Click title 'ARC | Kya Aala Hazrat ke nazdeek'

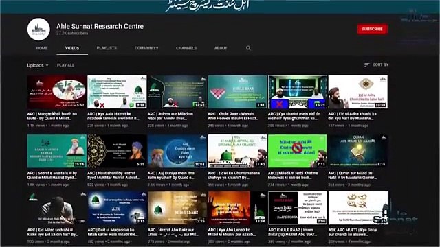[113, 116]
